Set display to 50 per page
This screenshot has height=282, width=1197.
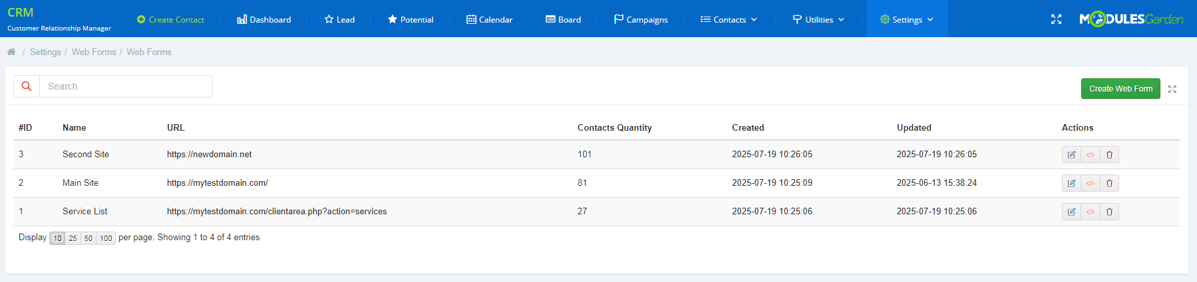point(88,238)
